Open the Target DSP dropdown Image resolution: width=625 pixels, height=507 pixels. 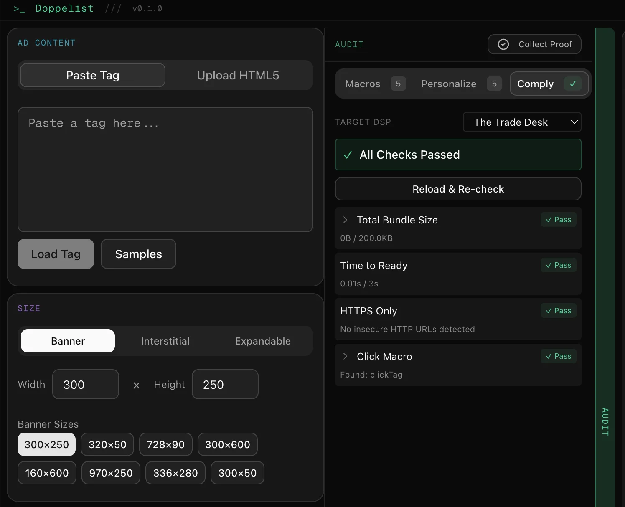coord(522,122)
